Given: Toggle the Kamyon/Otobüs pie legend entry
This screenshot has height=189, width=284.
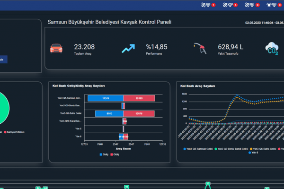Looking at the screenshot, I should [x=14, y=132].
